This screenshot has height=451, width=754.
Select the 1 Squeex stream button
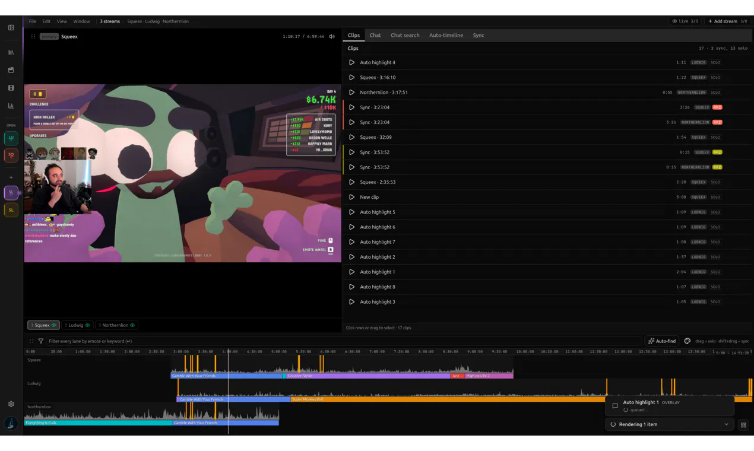(x=43, y=325)
